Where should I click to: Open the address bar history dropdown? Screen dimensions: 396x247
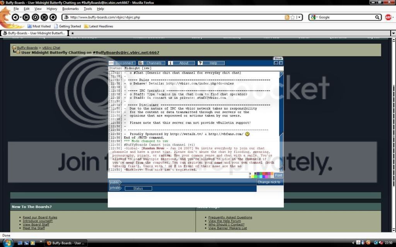coord(299,17)
